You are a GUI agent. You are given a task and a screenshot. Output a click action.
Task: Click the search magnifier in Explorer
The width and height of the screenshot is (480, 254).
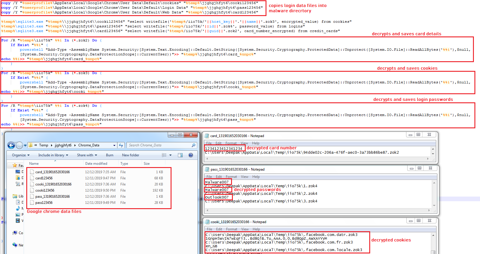[193, 145]
